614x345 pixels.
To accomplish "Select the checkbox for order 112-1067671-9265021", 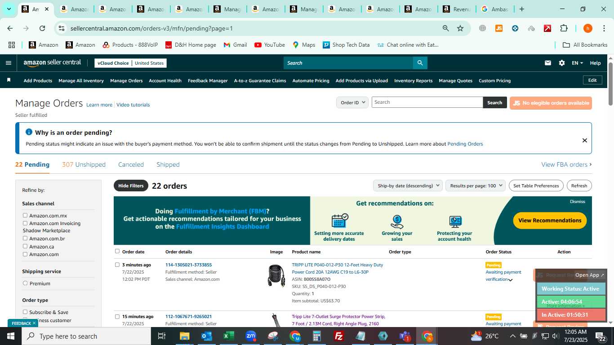I will [117, 316].
